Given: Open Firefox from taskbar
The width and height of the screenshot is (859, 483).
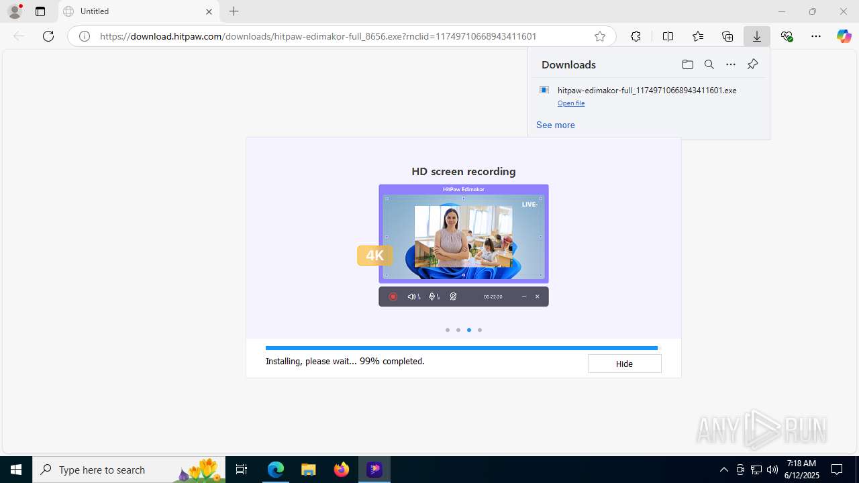Looking at the screenshot, I should [x=342, y=470].
